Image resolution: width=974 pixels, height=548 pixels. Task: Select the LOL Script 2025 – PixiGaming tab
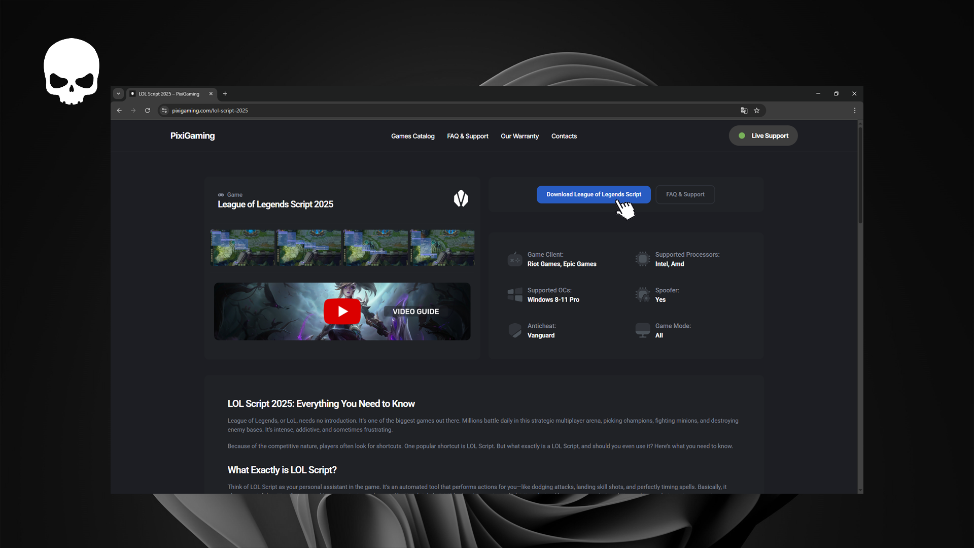click(171, 94)
